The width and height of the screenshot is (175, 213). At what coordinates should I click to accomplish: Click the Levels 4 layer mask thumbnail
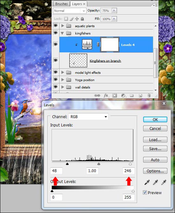[110, 45]
